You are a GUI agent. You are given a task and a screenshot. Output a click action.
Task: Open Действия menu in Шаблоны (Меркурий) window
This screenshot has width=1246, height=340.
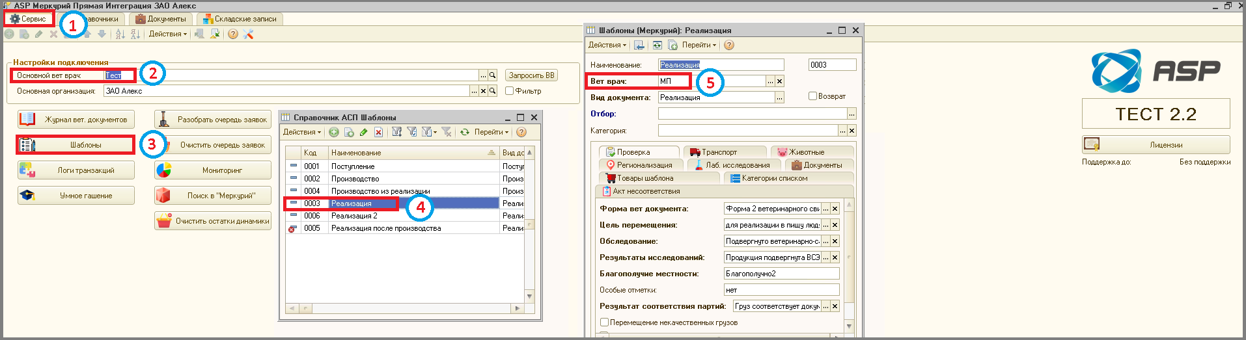pyautogui.click(x=607, y=45)
